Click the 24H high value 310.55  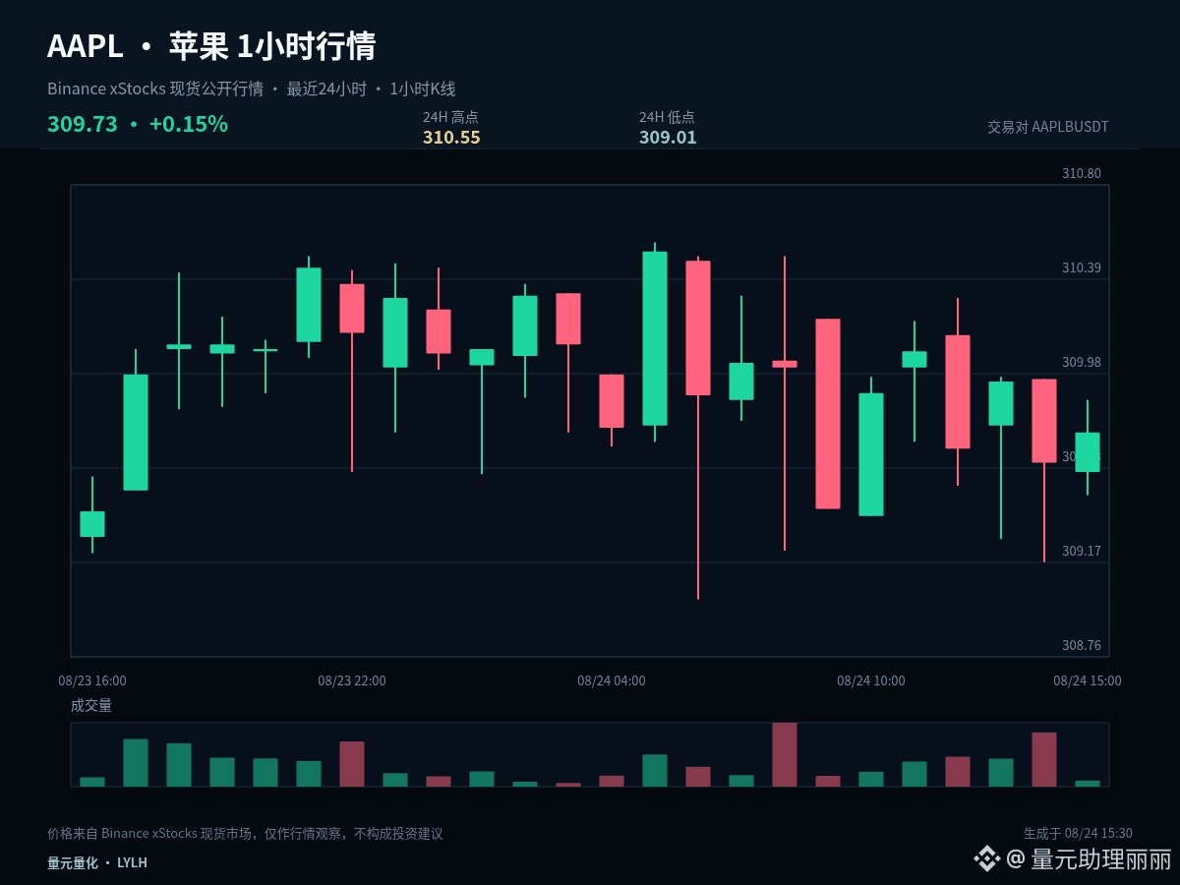tap(451, 137)
